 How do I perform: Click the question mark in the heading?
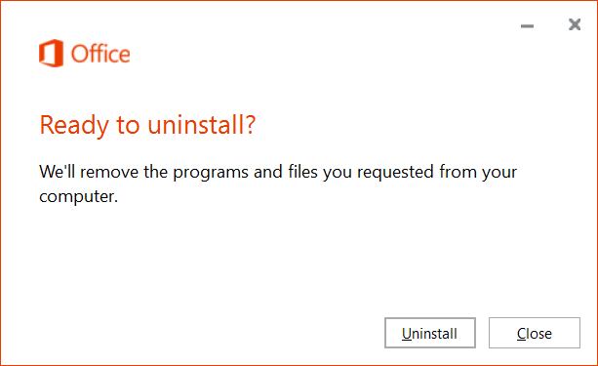(x=250, y=124)
